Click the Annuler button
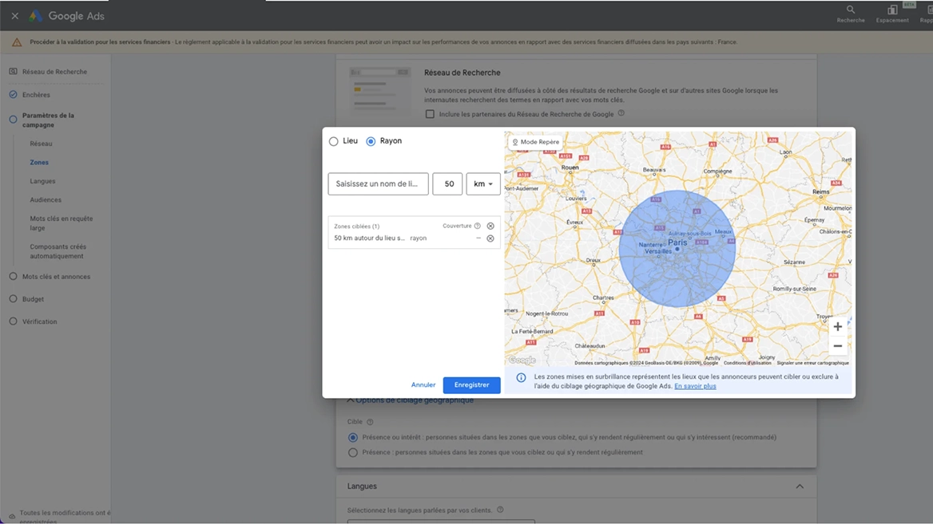This screenshot has width=933, height=524. click(x=423, y=385)
